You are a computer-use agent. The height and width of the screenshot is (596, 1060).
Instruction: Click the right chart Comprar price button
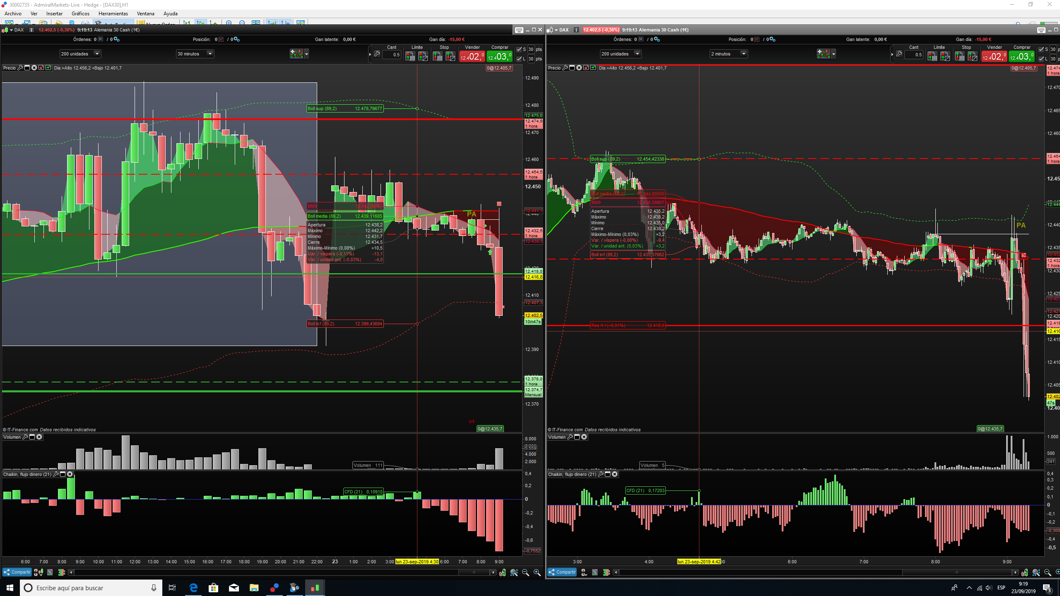tap(1021, 56)
